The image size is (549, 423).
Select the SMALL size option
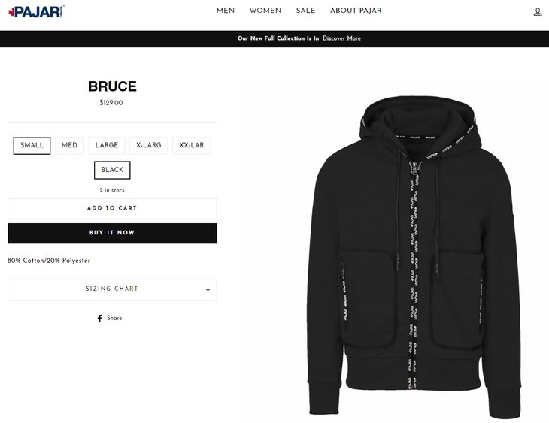coord(32,145)
